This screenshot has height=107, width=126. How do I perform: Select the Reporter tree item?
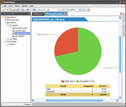[13, 23]
